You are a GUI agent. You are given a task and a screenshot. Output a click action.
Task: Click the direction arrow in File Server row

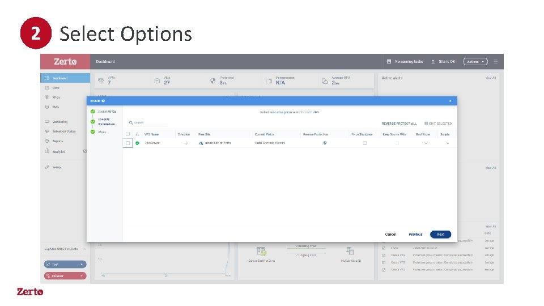186,143
